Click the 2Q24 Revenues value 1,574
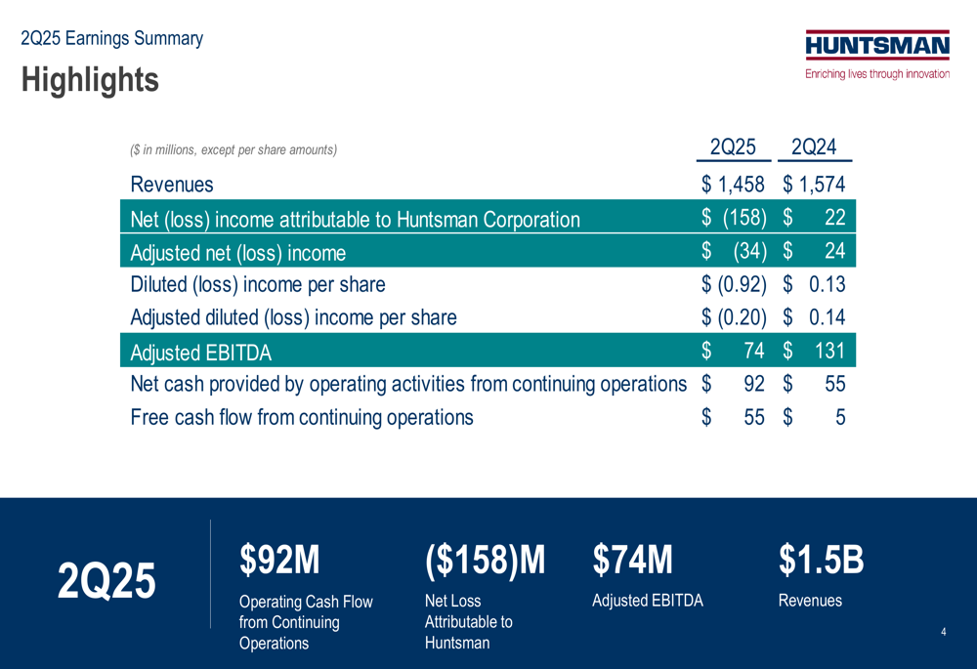Screen dimensions: 977x669 (822, 185)
